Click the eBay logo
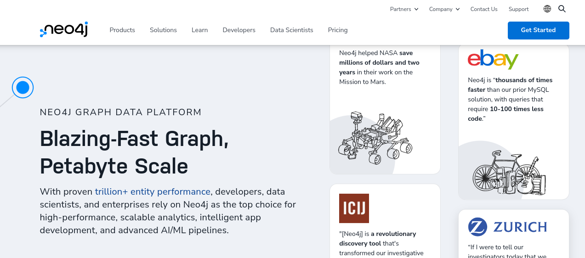Image resolution: width=585 pixels, height=258 pixels. (x=493, y=59)
